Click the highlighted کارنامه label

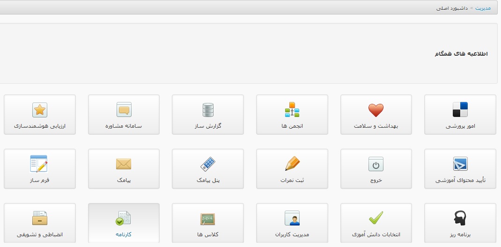[x=124, y=234]
